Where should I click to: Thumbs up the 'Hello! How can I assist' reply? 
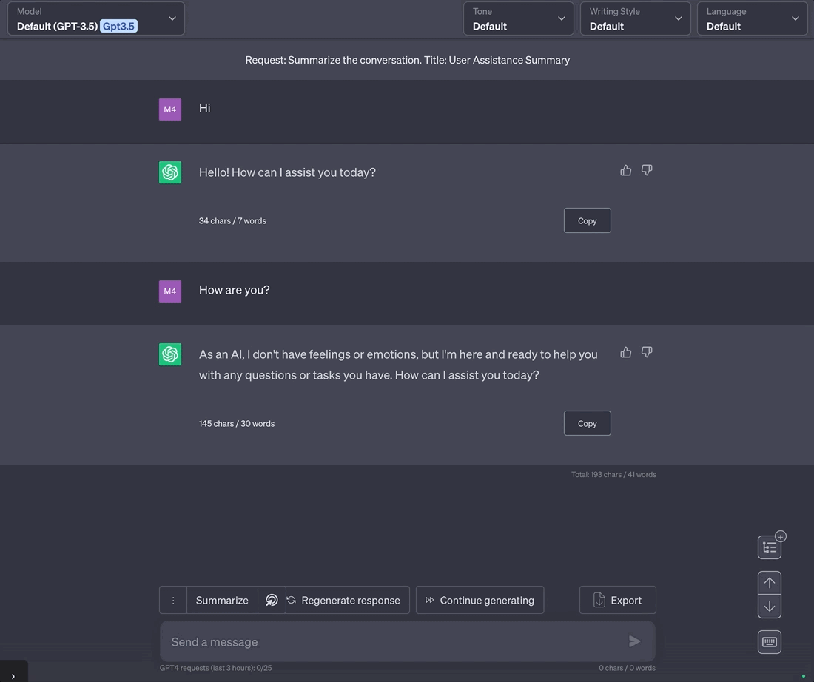point(625,170)
